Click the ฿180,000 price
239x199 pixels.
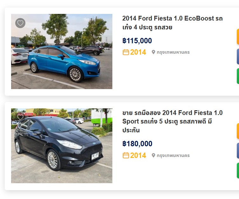137,144
